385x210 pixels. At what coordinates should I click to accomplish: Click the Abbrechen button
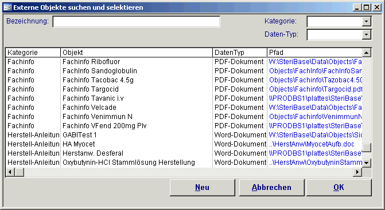click(x=271, y=188)
